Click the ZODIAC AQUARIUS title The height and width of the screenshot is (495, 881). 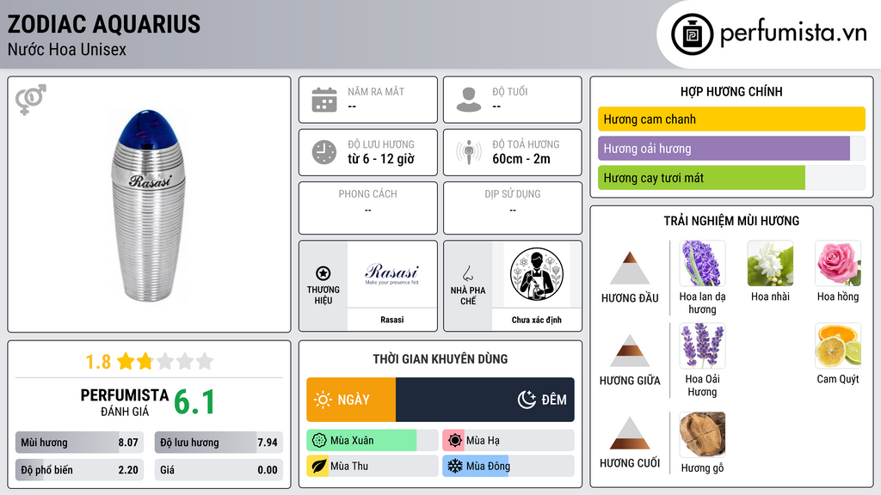[104, 24]
